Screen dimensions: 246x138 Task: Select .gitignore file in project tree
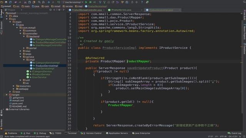click(x=18, y=98)
